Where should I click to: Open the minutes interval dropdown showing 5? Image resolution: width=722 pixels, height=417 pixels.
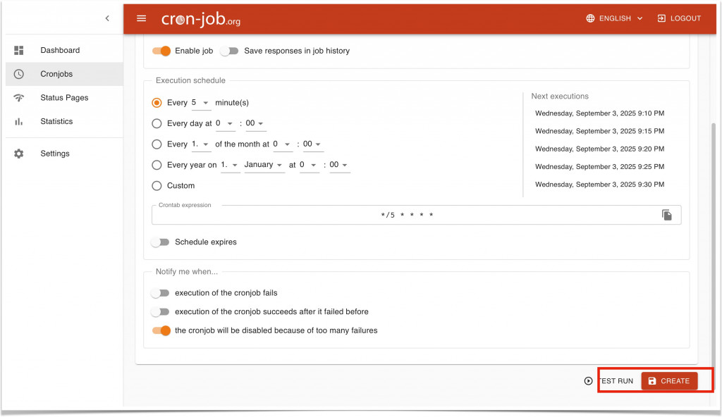pyautogui.click(x=201, y=103)
